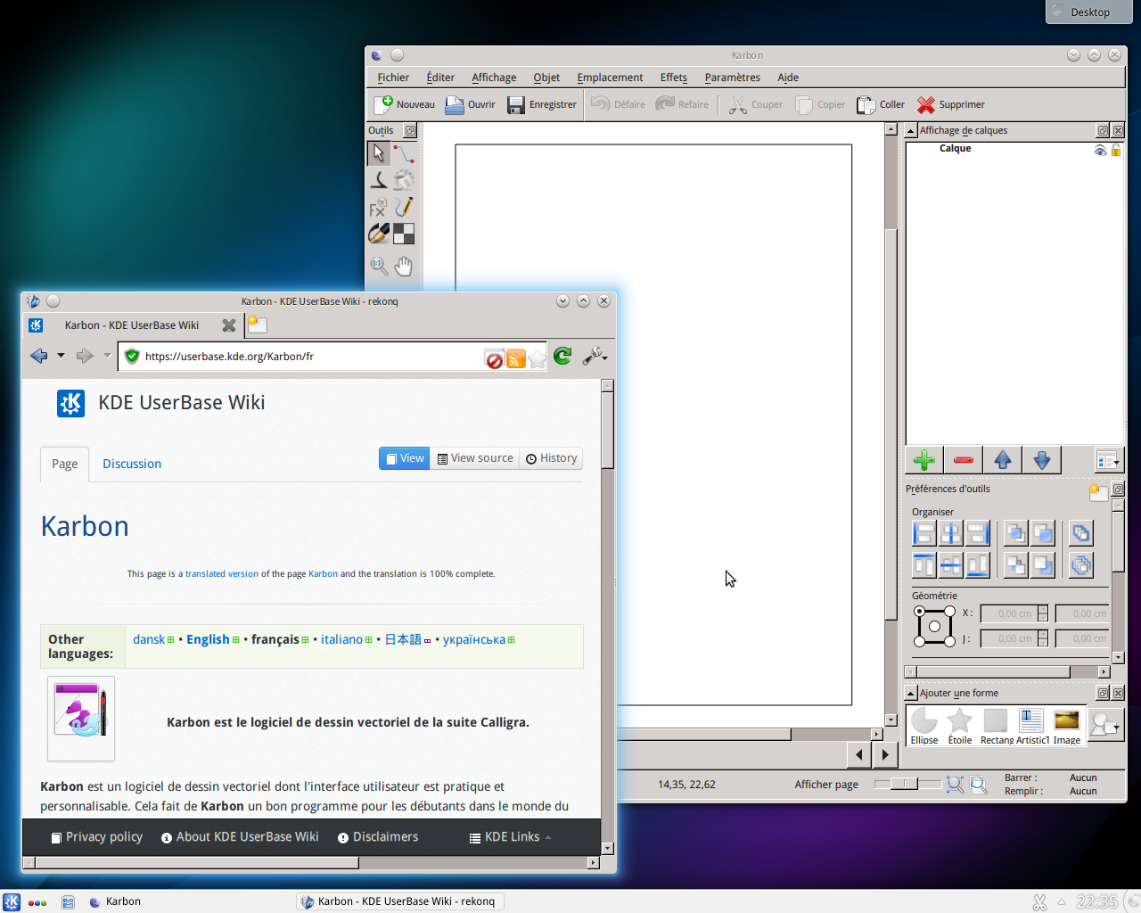The width and height of the screenshot is (1141, 913).
Task: Open the wiki page History
Action: pyautogui.click(x=552, y=458)
